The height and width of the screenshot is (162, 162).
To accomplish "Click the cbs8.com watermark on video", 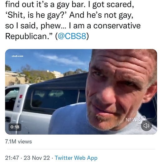I will (x=17, y=56).
